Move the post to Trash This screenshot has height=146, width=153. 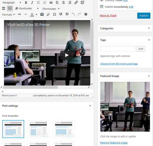[x=108, y=16]
